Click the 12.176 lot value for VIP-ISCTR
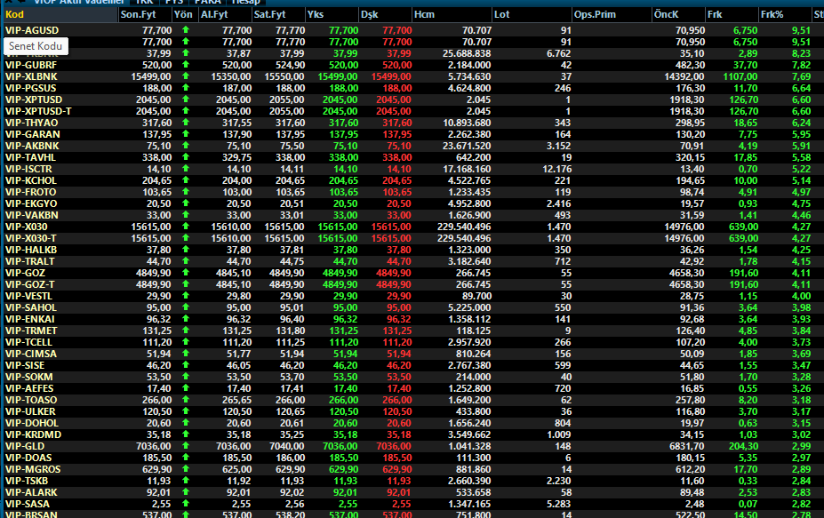Image resolution: width=824 pixels, height=518 pixels. coord(556,169)
